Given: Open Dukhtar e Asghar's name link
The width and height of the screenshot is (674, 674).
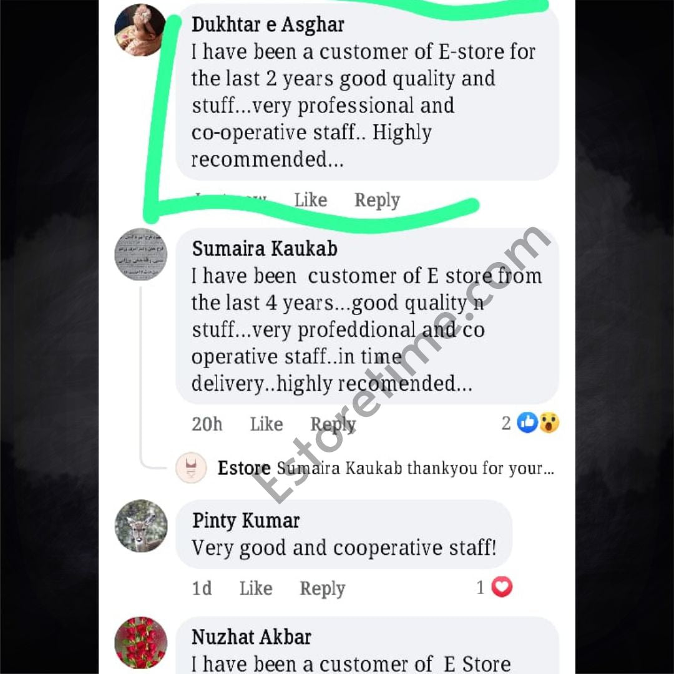Looking at the screenshot, I should coord(268,24).
